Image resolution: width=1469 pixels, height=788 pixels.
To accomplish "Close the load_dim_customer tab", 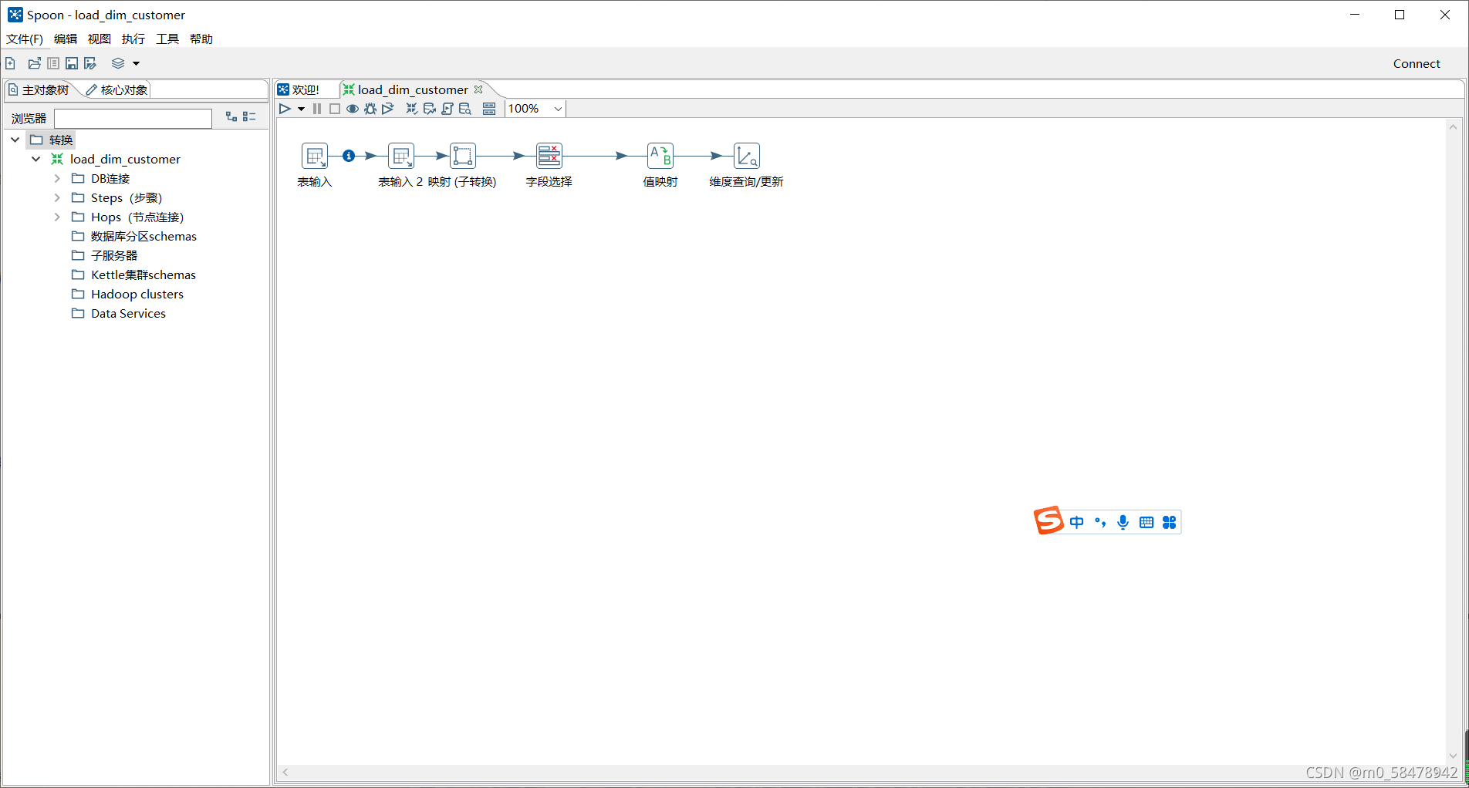I will click(x=478, y=89).
